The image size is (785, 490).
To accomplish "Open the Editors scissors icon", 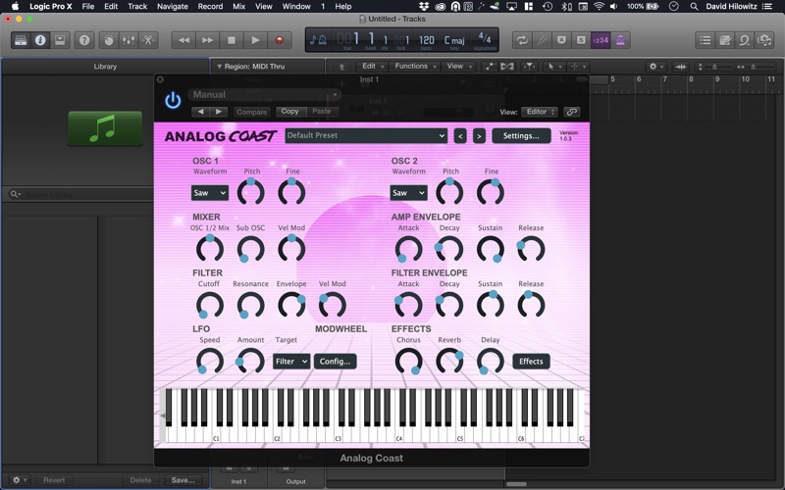I will point(148,40).
